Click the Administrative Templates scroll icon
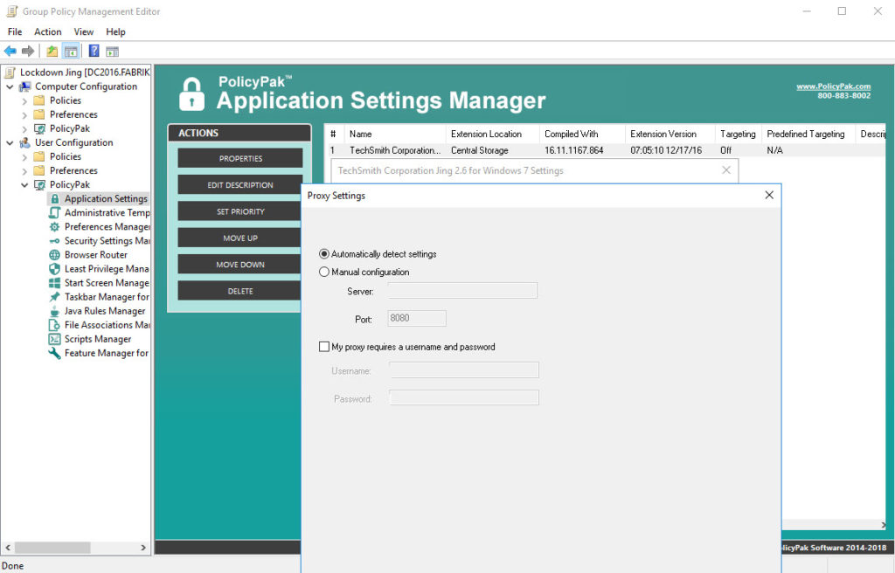The image size is (895, 573). point(55,213)
